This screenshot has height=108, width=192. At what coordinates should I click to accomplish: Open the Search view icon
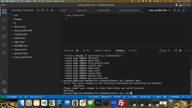coord(4,19)
